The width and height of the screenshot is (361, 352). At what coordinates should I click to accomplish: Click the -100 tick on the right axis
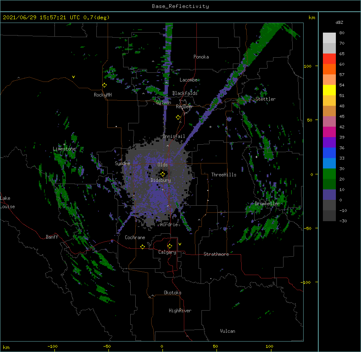306,282
